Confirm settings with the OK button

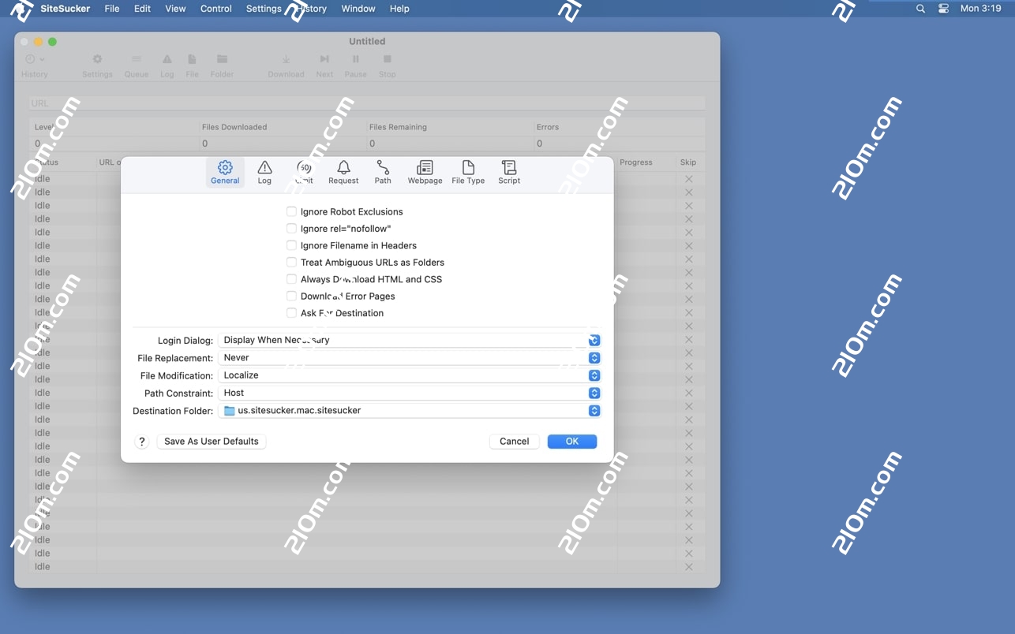click(x=571, y=441)
